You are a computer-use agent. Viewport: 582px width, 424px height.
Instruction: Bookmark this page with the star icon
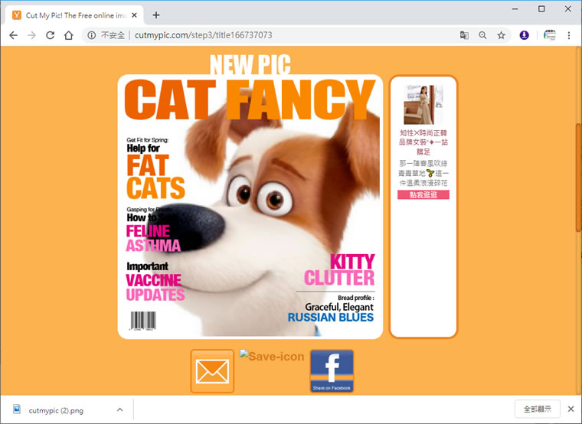pos(501,35)
